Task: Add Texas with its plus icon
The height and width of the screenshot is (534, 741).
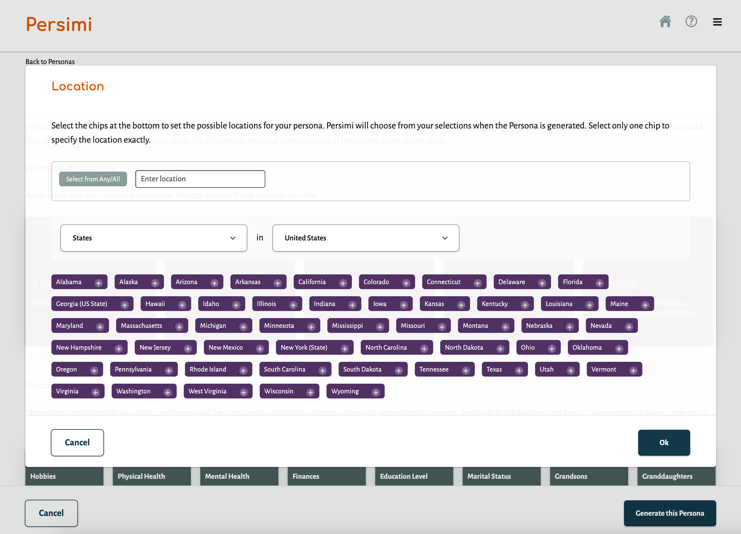Action: (x=519, y=371)
